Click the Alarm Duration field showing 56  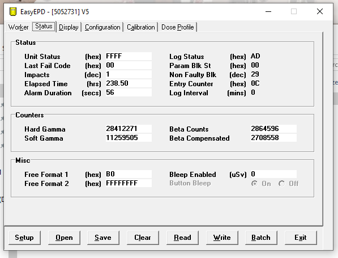tap(129, 92)
